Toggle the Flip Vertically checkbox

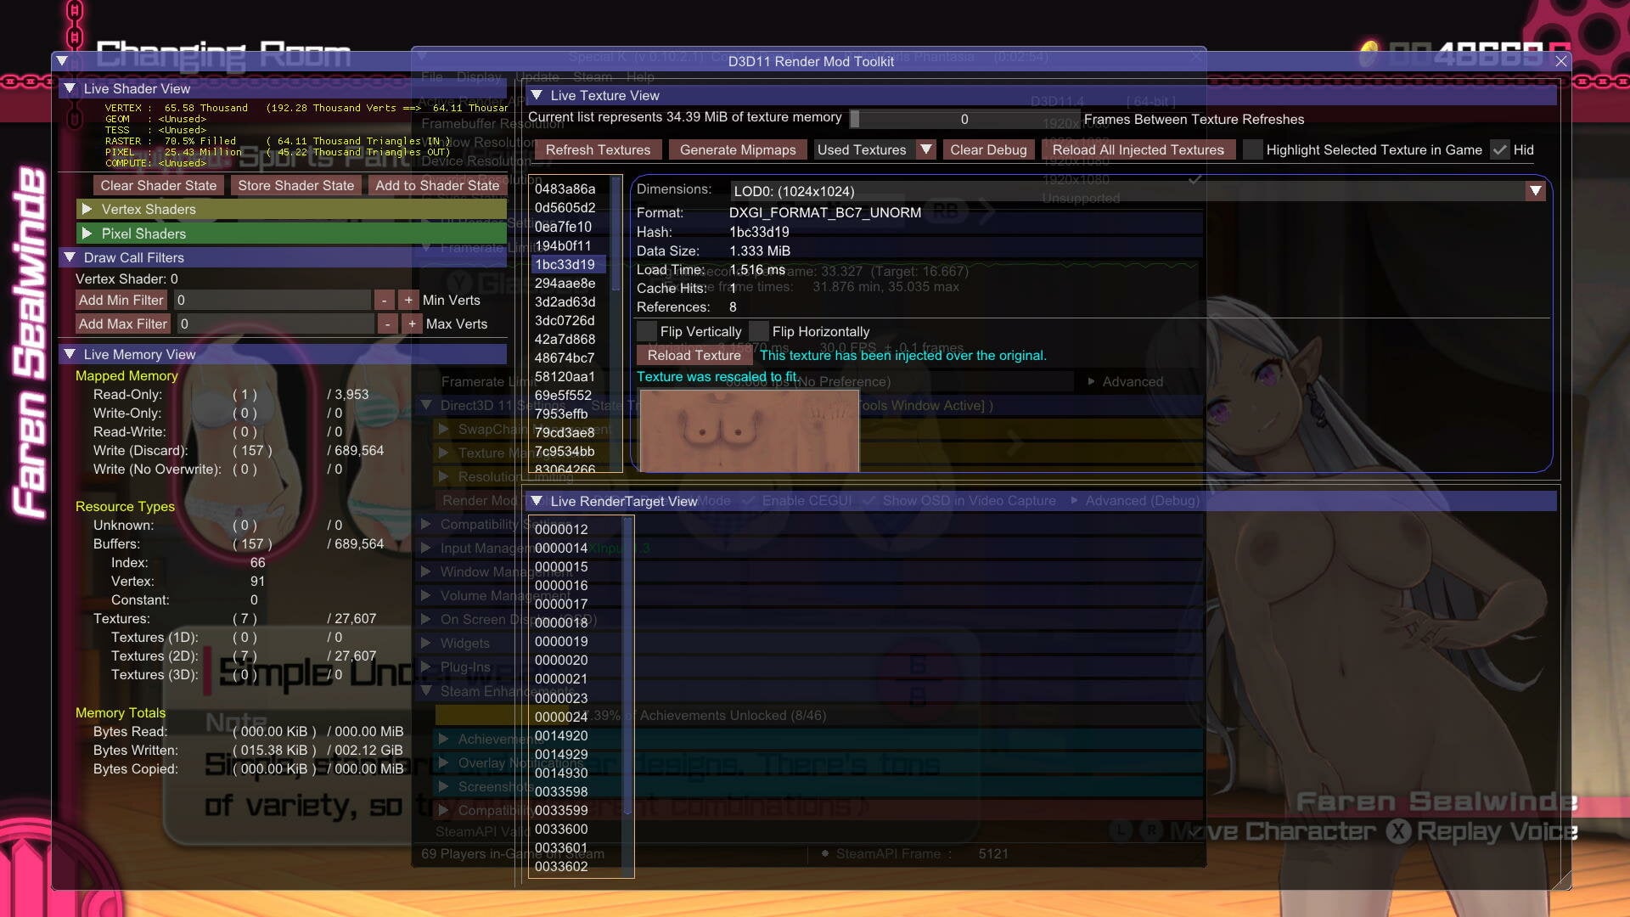click(x=647, y=331)
